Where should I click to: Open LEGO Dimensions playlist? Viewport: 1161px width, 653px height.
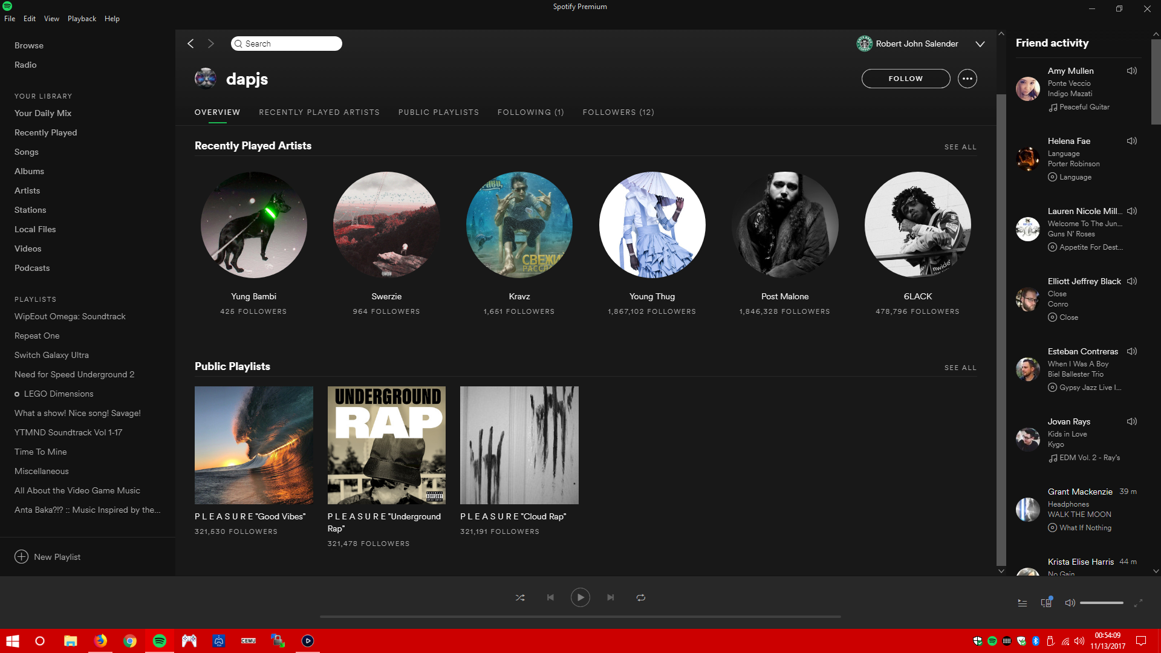pos(59,394)
